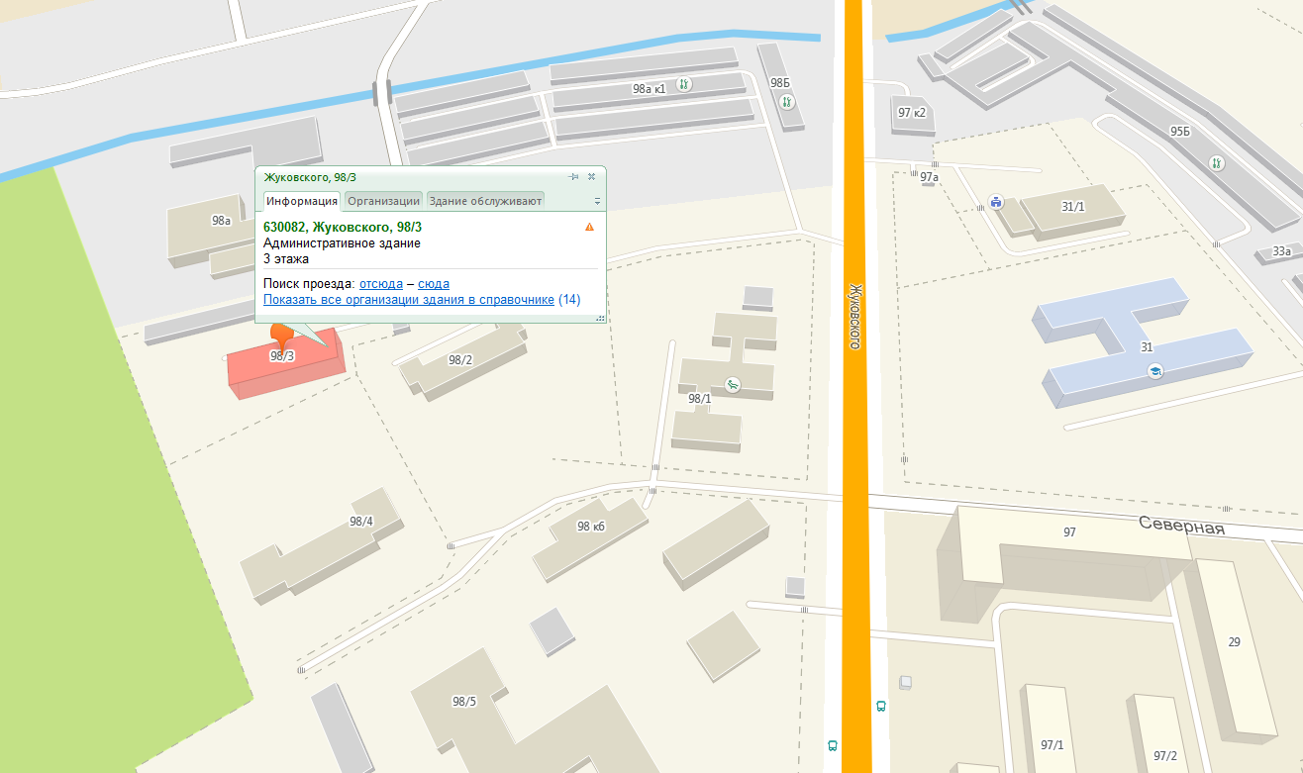The height and width of the screenshot is (773, 1303).
Task: Click the auto service icon at 95Б
Action: coord(1217,162)
